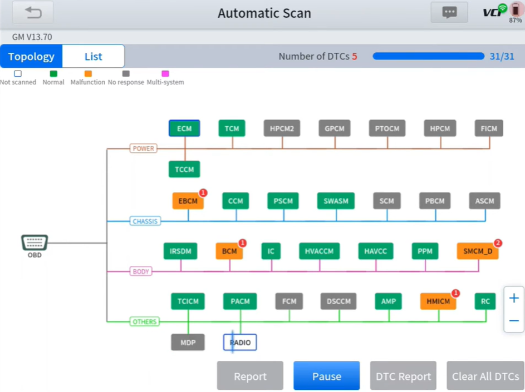This screenshot has width=525, height=392.
Task: Switch to the List tab
Action: tap(94, 56)
